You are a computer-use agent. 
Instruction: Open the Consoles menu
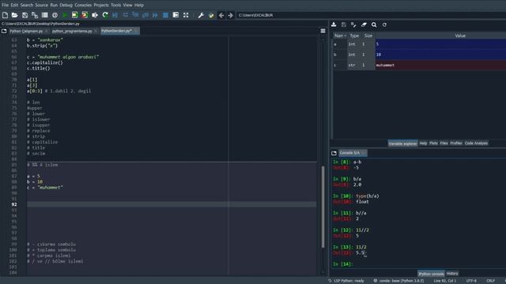click(83, 5)
